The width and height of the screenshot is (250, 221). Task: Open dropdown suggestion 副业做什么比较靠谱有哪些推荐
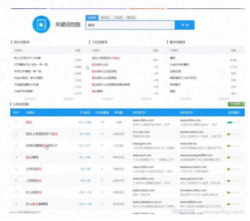[x=111, y=85]
